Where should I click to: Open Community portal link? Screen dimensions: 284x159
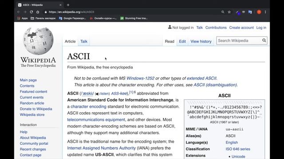pos(34,144)
